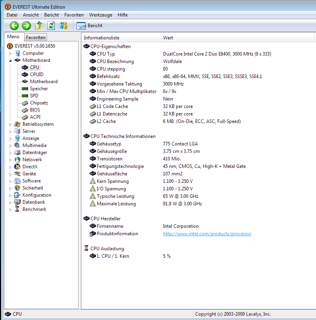Select the L2 Cache row
The height and width of the screenshot is (320, 316).
click(165, 121)
